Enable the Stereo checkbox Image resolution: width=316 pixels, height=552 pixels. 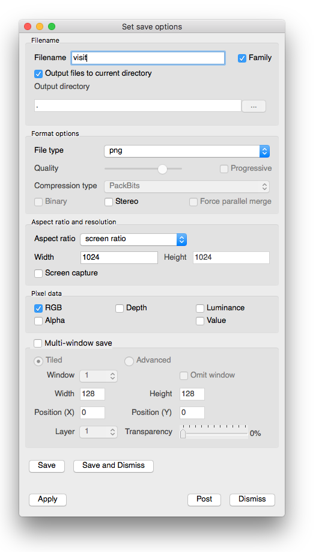(109, 202)
